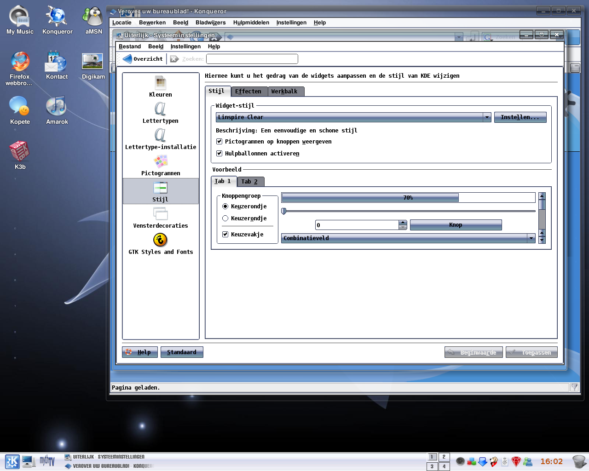Click the 16:02 panel clock
This screenshot has width=589, height=471.
(x=551, y=461)
